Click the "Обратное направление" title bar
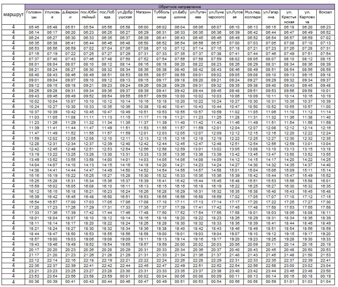The width and height of the screenshot is (338, 287). click(x=180, y=7)
